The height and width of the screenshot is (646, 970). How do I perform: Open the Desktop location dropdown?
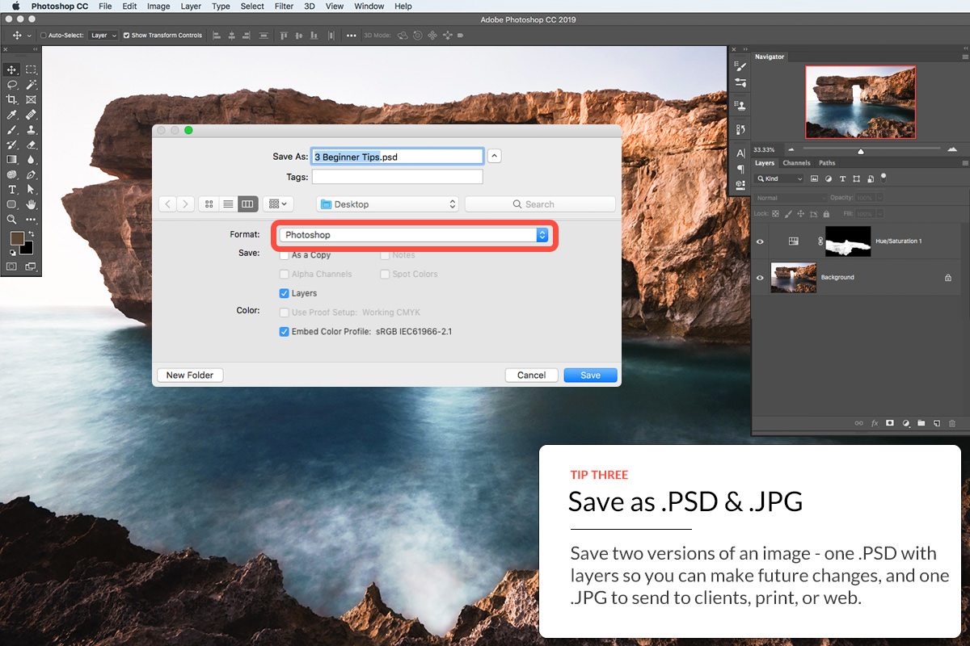tap(386, 203)
